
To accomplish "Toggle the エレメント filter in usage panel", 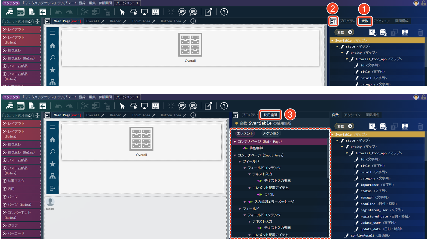I will [245, 134].
